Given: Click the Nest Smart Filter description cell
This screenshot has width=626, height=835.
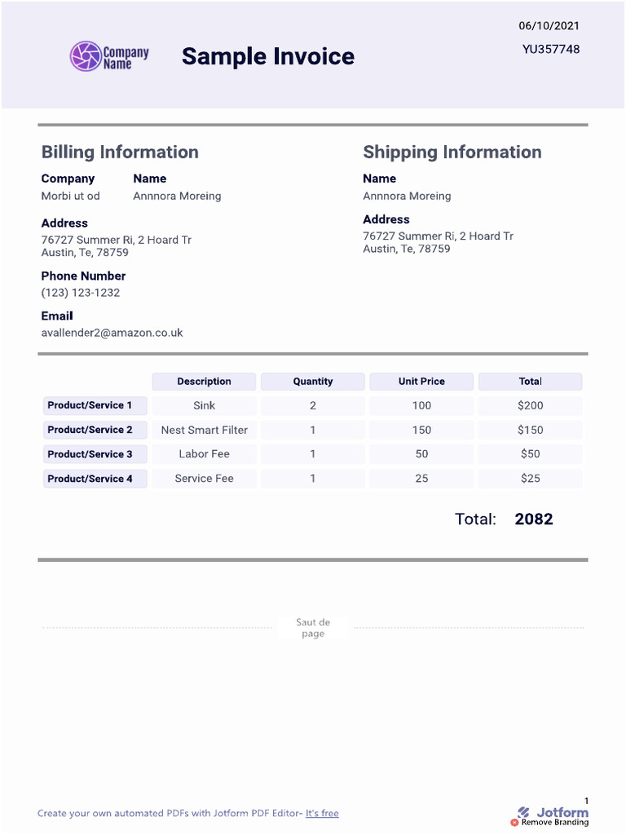Looking at the screenshot, I should [204, 430].
